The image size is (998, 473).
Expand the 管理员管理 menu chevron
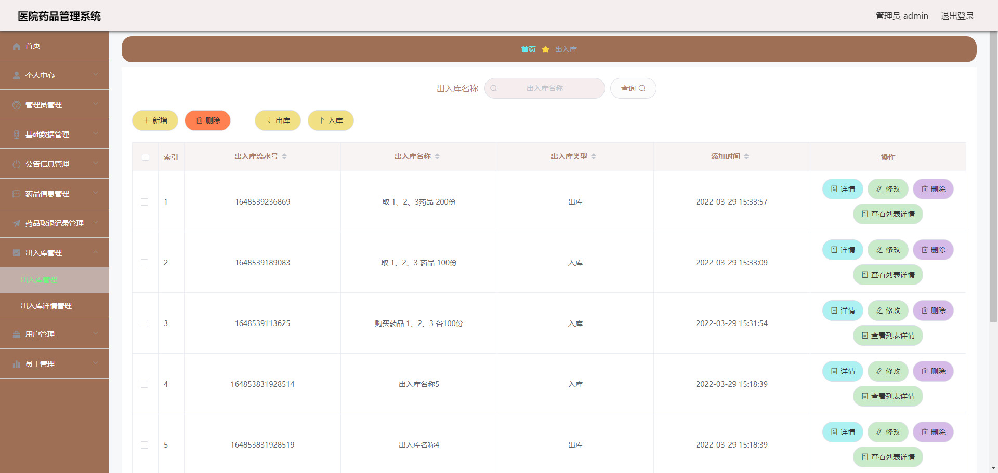pos(96,104)
